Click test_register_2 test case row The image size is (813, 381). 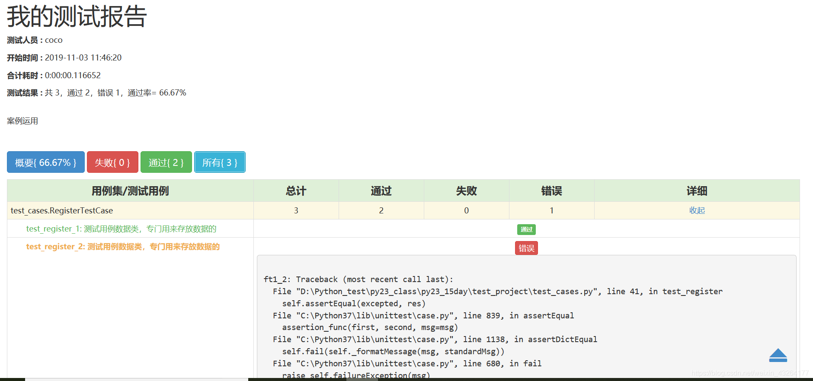point(123,247)
